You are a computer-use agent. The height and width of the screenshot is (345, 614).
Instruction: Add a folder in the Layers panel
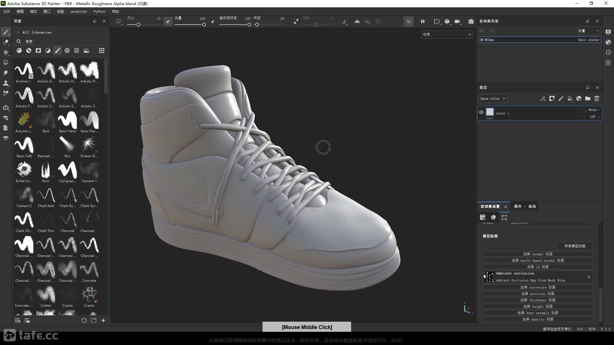(x=588, y=98)
